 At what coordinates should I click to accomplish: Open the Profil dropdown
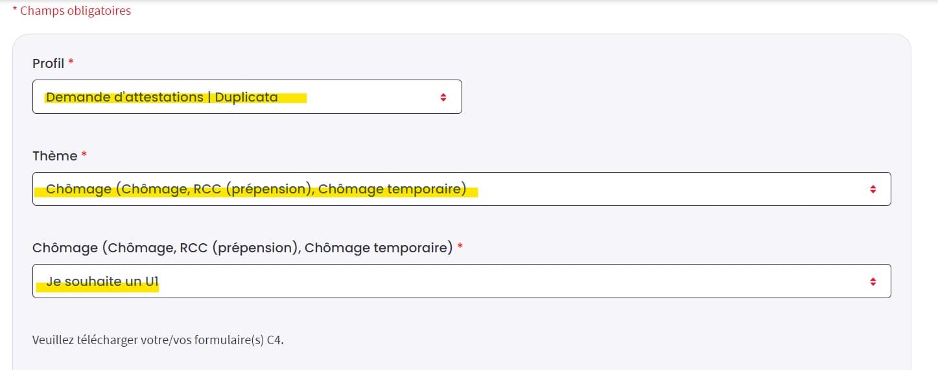click(246, 97)
